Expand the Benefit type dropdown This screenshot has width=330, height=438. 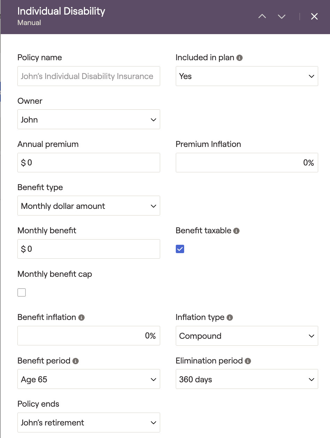[88, 206]
